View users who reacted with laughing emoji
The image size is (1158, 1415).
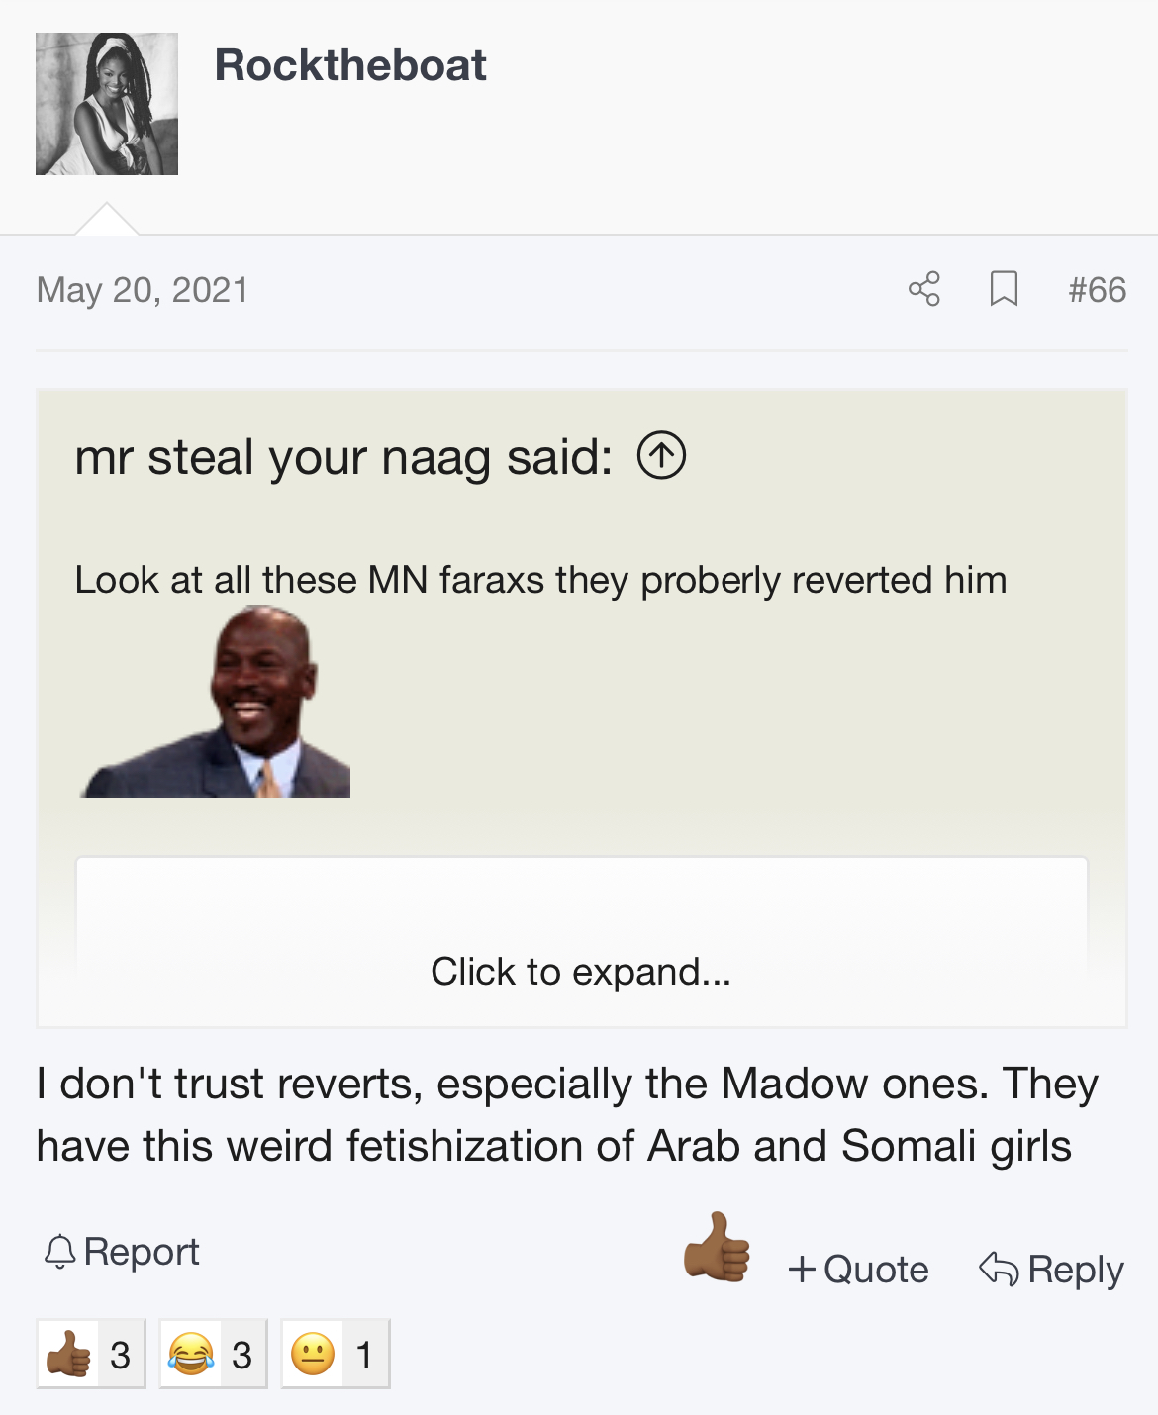pos(213,1354)
